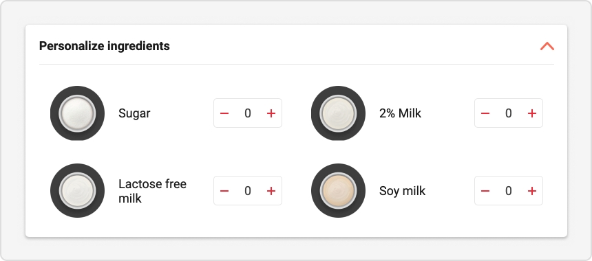Viewport: 592px width, 261px height.
Task: Click the Lactose free milk quantity value
Action: coord(248,191)
